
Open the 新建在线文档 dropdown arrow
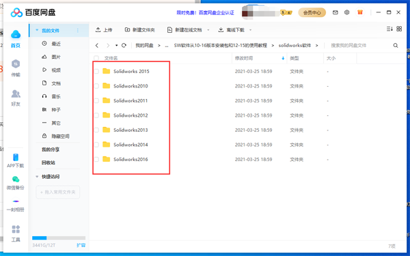[208, 30]
